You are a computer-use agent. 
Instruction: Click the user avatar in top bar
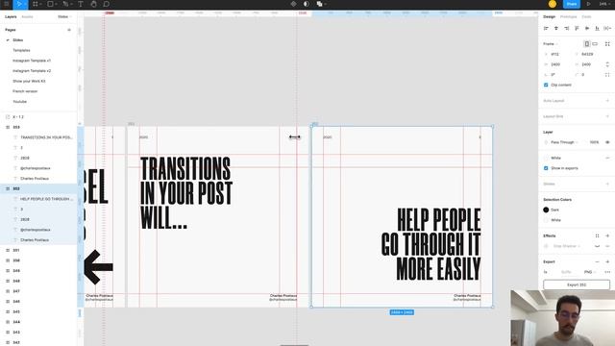553,4
